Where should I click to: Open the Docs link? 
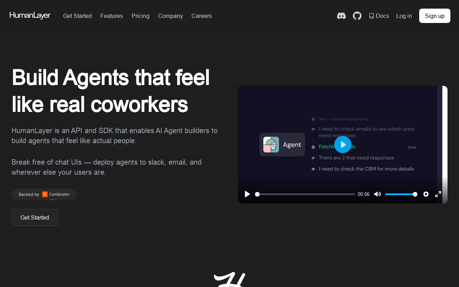click(379, 16)
